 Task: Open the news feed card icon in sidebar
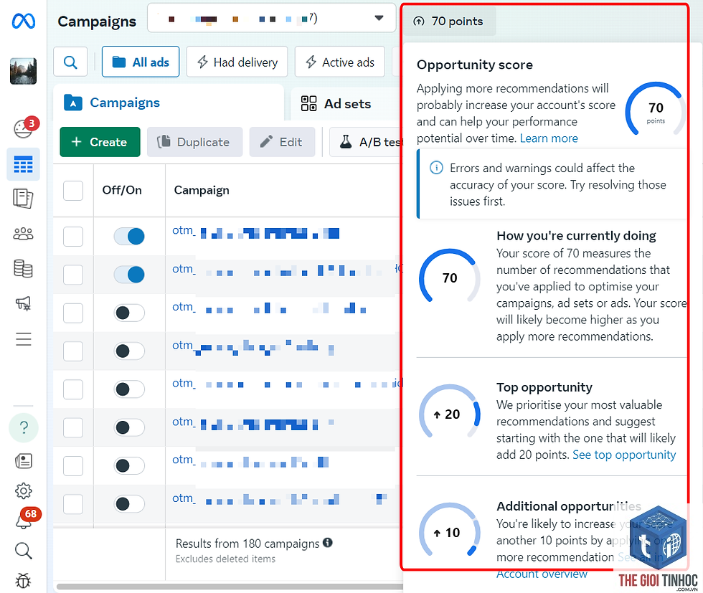pos(23,461)
